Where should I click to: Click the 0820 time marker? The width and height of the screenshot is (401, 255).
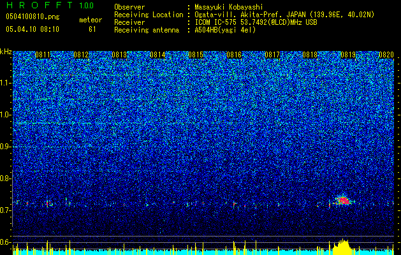386,55
